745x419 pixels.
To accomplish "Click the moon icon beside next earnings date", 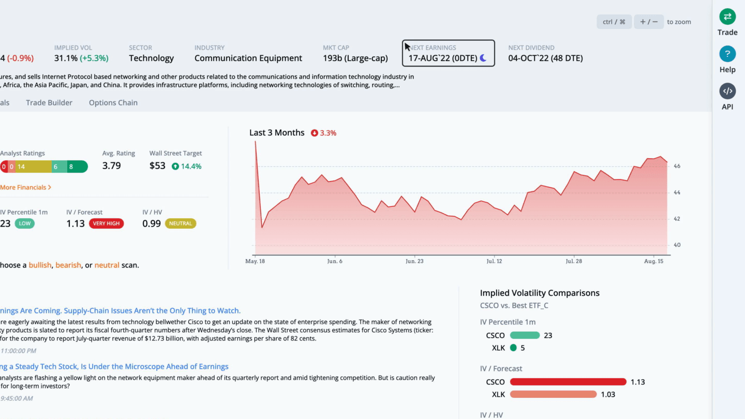I will point(483,58).
